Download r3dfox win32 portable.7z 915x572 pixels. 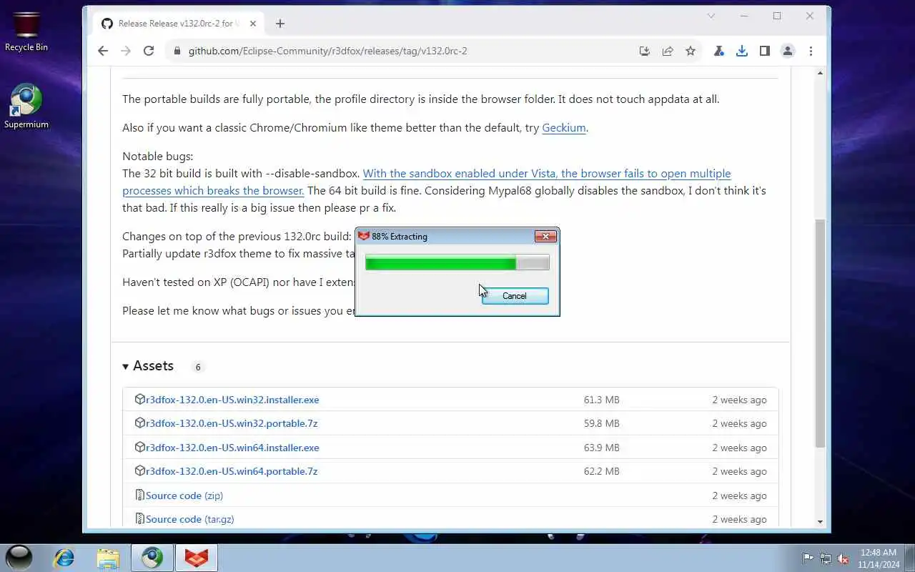tap(232, 423)
